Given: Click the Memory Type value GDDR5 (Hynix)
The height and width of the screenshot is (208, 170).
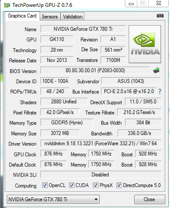Looking at the screenshot, I should tap(67, 123).
